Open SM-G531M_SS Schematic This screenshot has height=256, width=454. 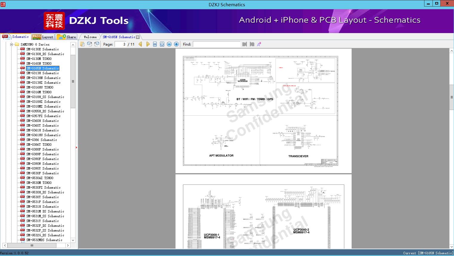(45, 216)
